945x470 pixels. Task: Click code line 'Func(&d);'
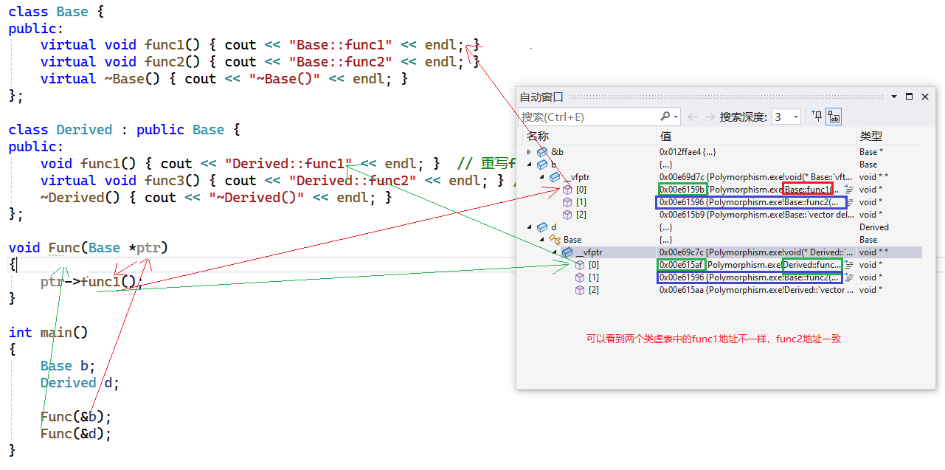76,434
